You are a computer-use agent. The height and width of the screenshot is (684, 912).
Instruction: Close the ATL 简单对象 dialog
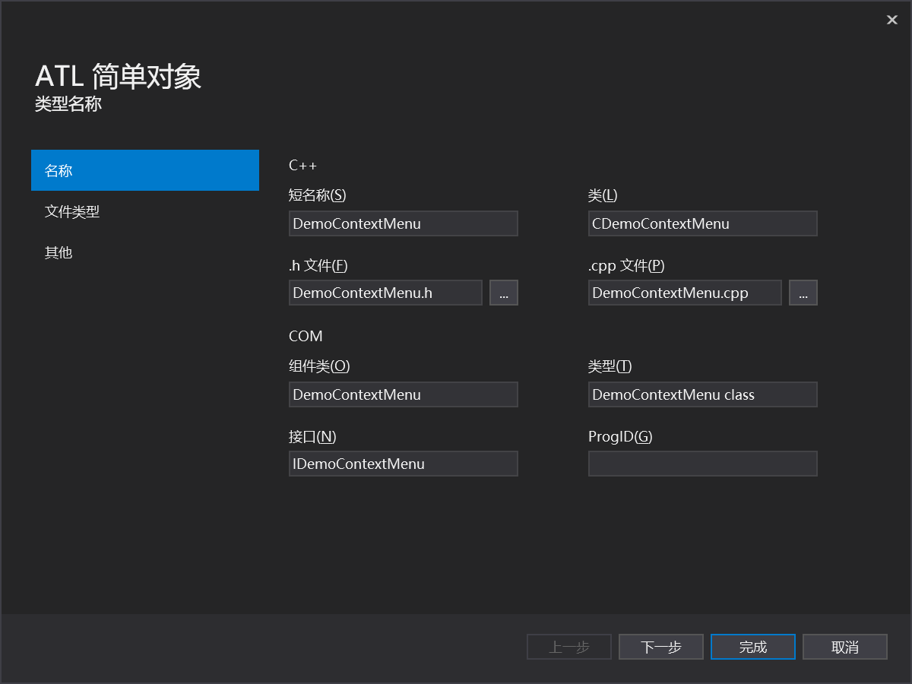(x=891, y=21)
